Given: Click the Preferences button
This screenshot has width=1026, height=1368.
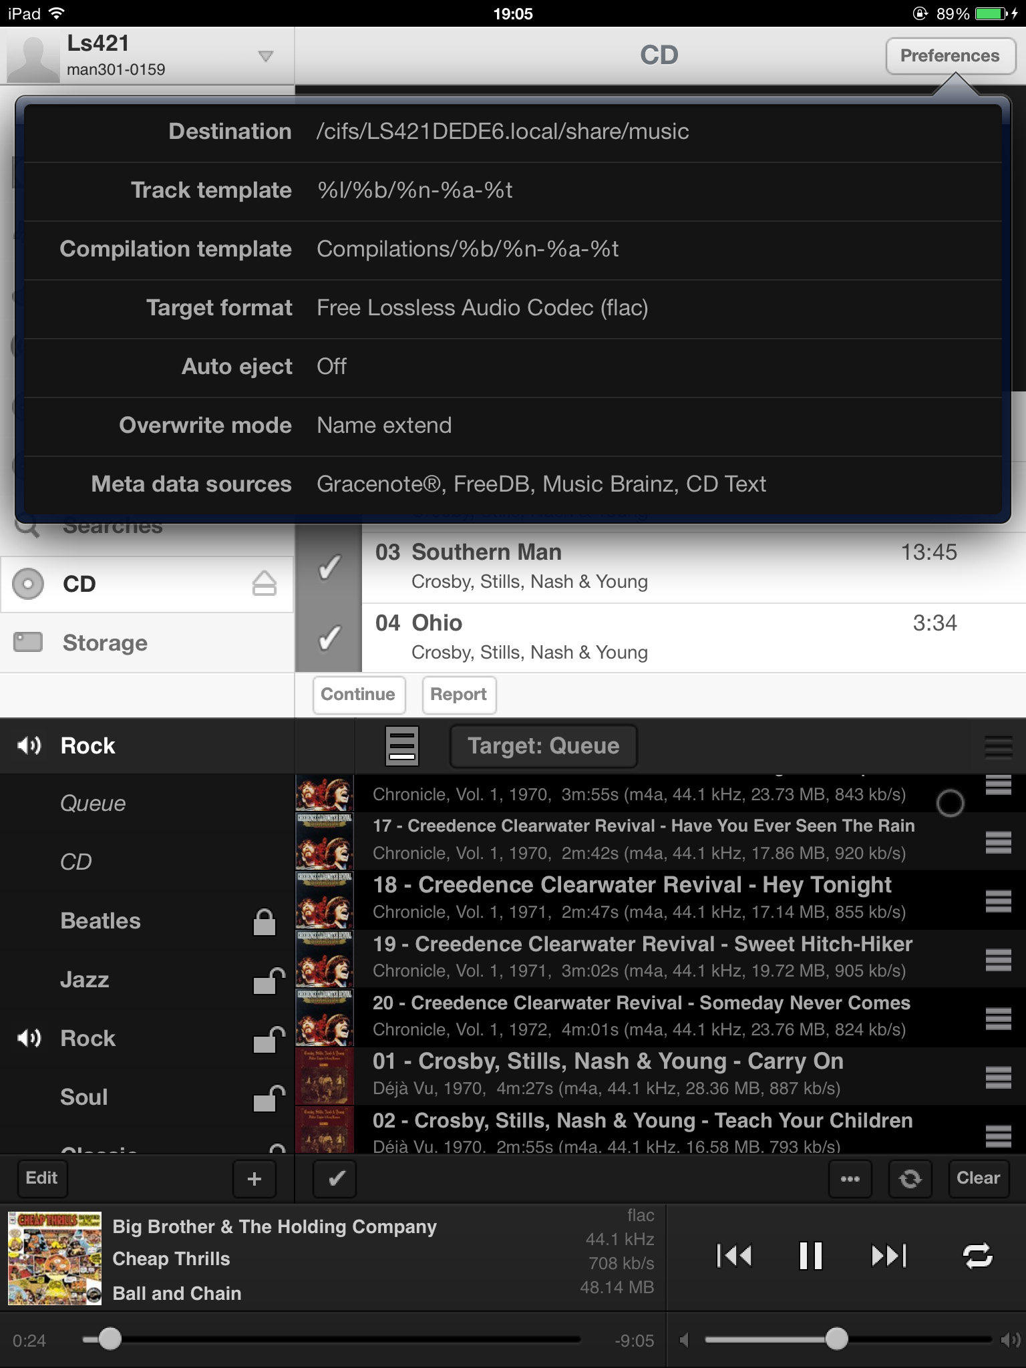Looking at the screenshot, I should (x=950, y=56).
